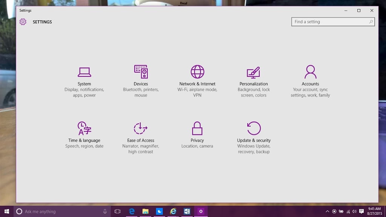The height and width of the screenshot is (217, 386).
Task: Open the Windows Start menu
Action: pyautogui.click(x=7, y=211)
